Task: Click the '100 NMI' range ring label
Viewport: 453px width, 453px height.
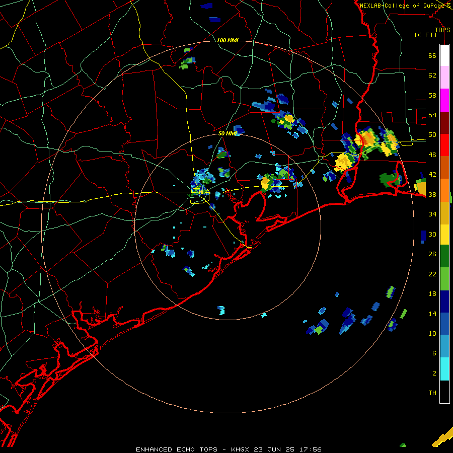Action: 228,40
